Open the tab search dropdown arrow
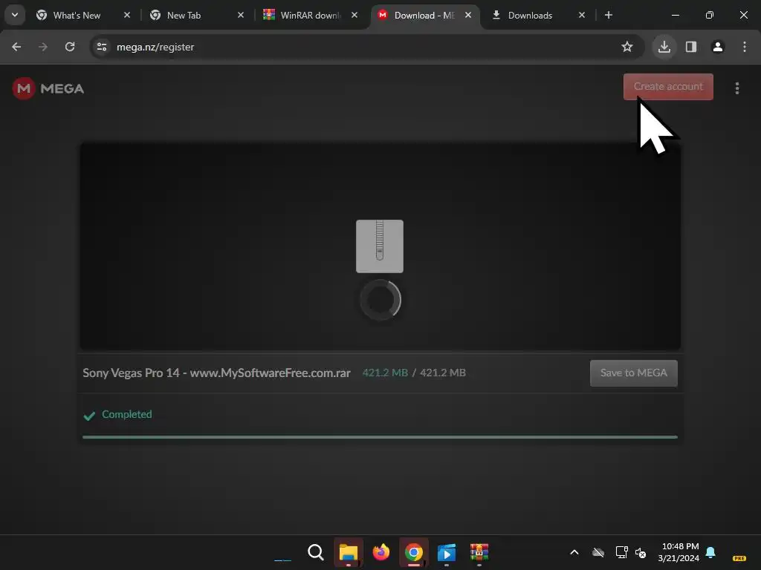761x570 pixels. [15, 15]
